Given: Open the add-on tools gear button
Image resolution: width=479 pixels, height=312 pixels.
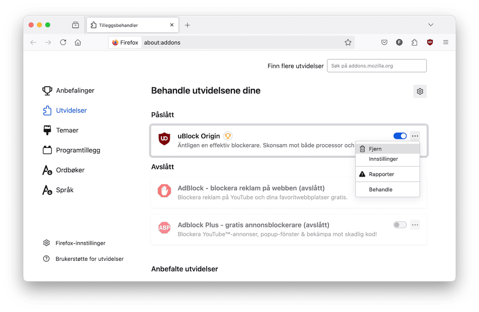Looking at the screenshot, I should (x=420, y=91).
